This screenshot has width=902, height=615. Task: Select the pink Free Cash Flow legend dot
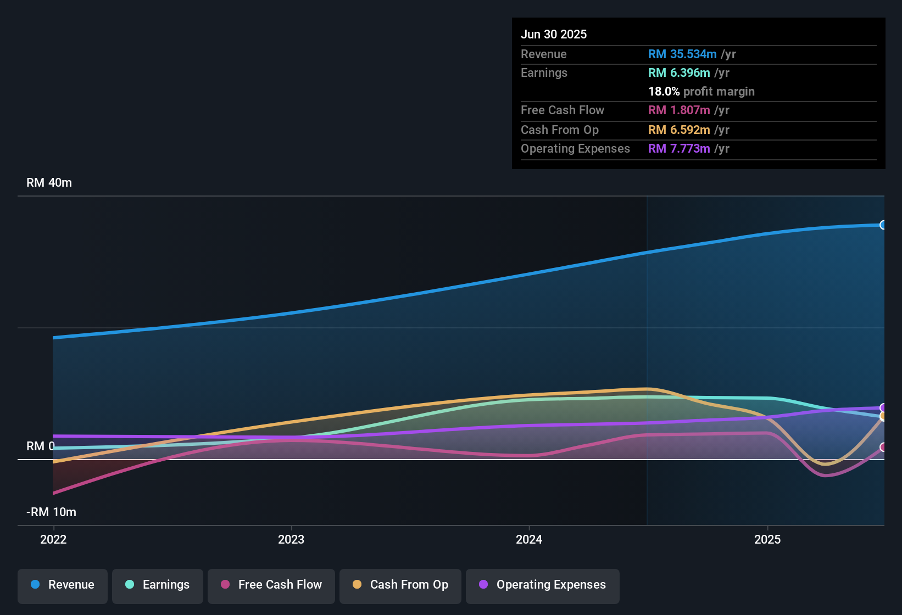(225, 585)
